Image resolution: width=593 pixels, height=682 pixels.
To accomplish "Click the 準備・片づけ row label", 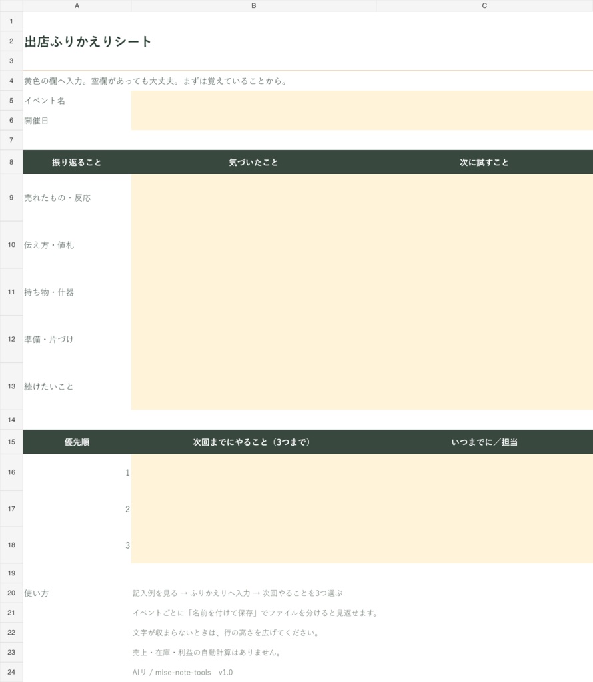I will pos(77,339).
